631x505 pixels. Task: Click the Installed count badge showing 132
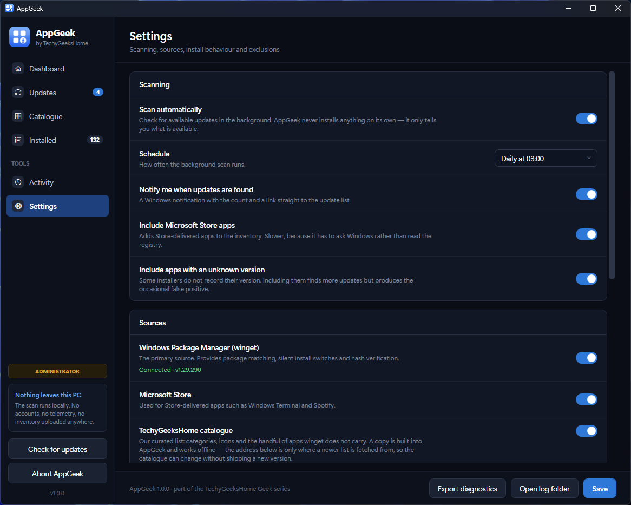click(x=95, y=140)
